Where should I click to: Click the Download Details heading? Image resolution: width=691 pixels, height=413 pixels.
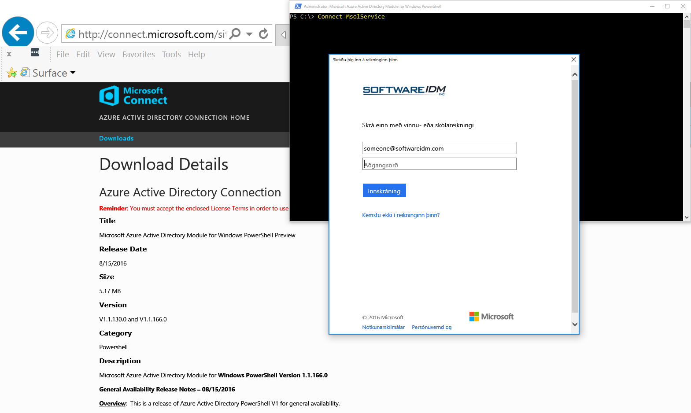(164, 164)
